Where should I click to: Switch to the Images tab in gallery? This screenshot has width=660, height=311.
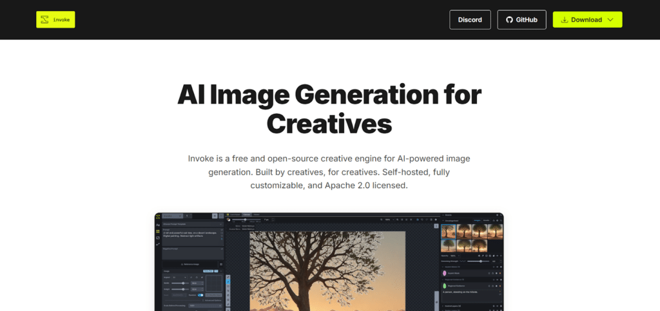pyautogui.click(x=478, y=220)
